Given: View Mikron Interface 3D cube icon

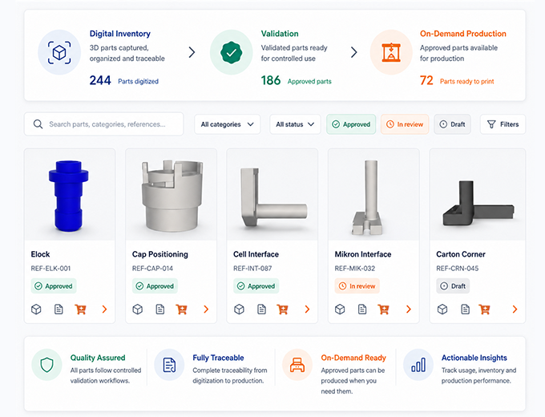Looking at the screenshot, I should 340,310.
